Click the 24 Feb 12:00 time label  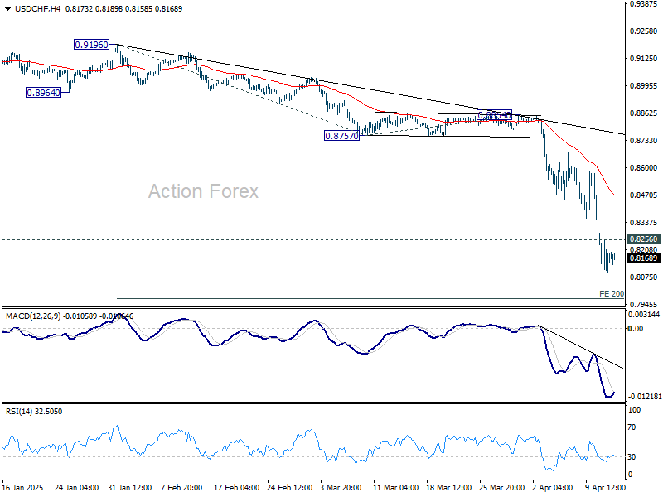pos(289,488)
